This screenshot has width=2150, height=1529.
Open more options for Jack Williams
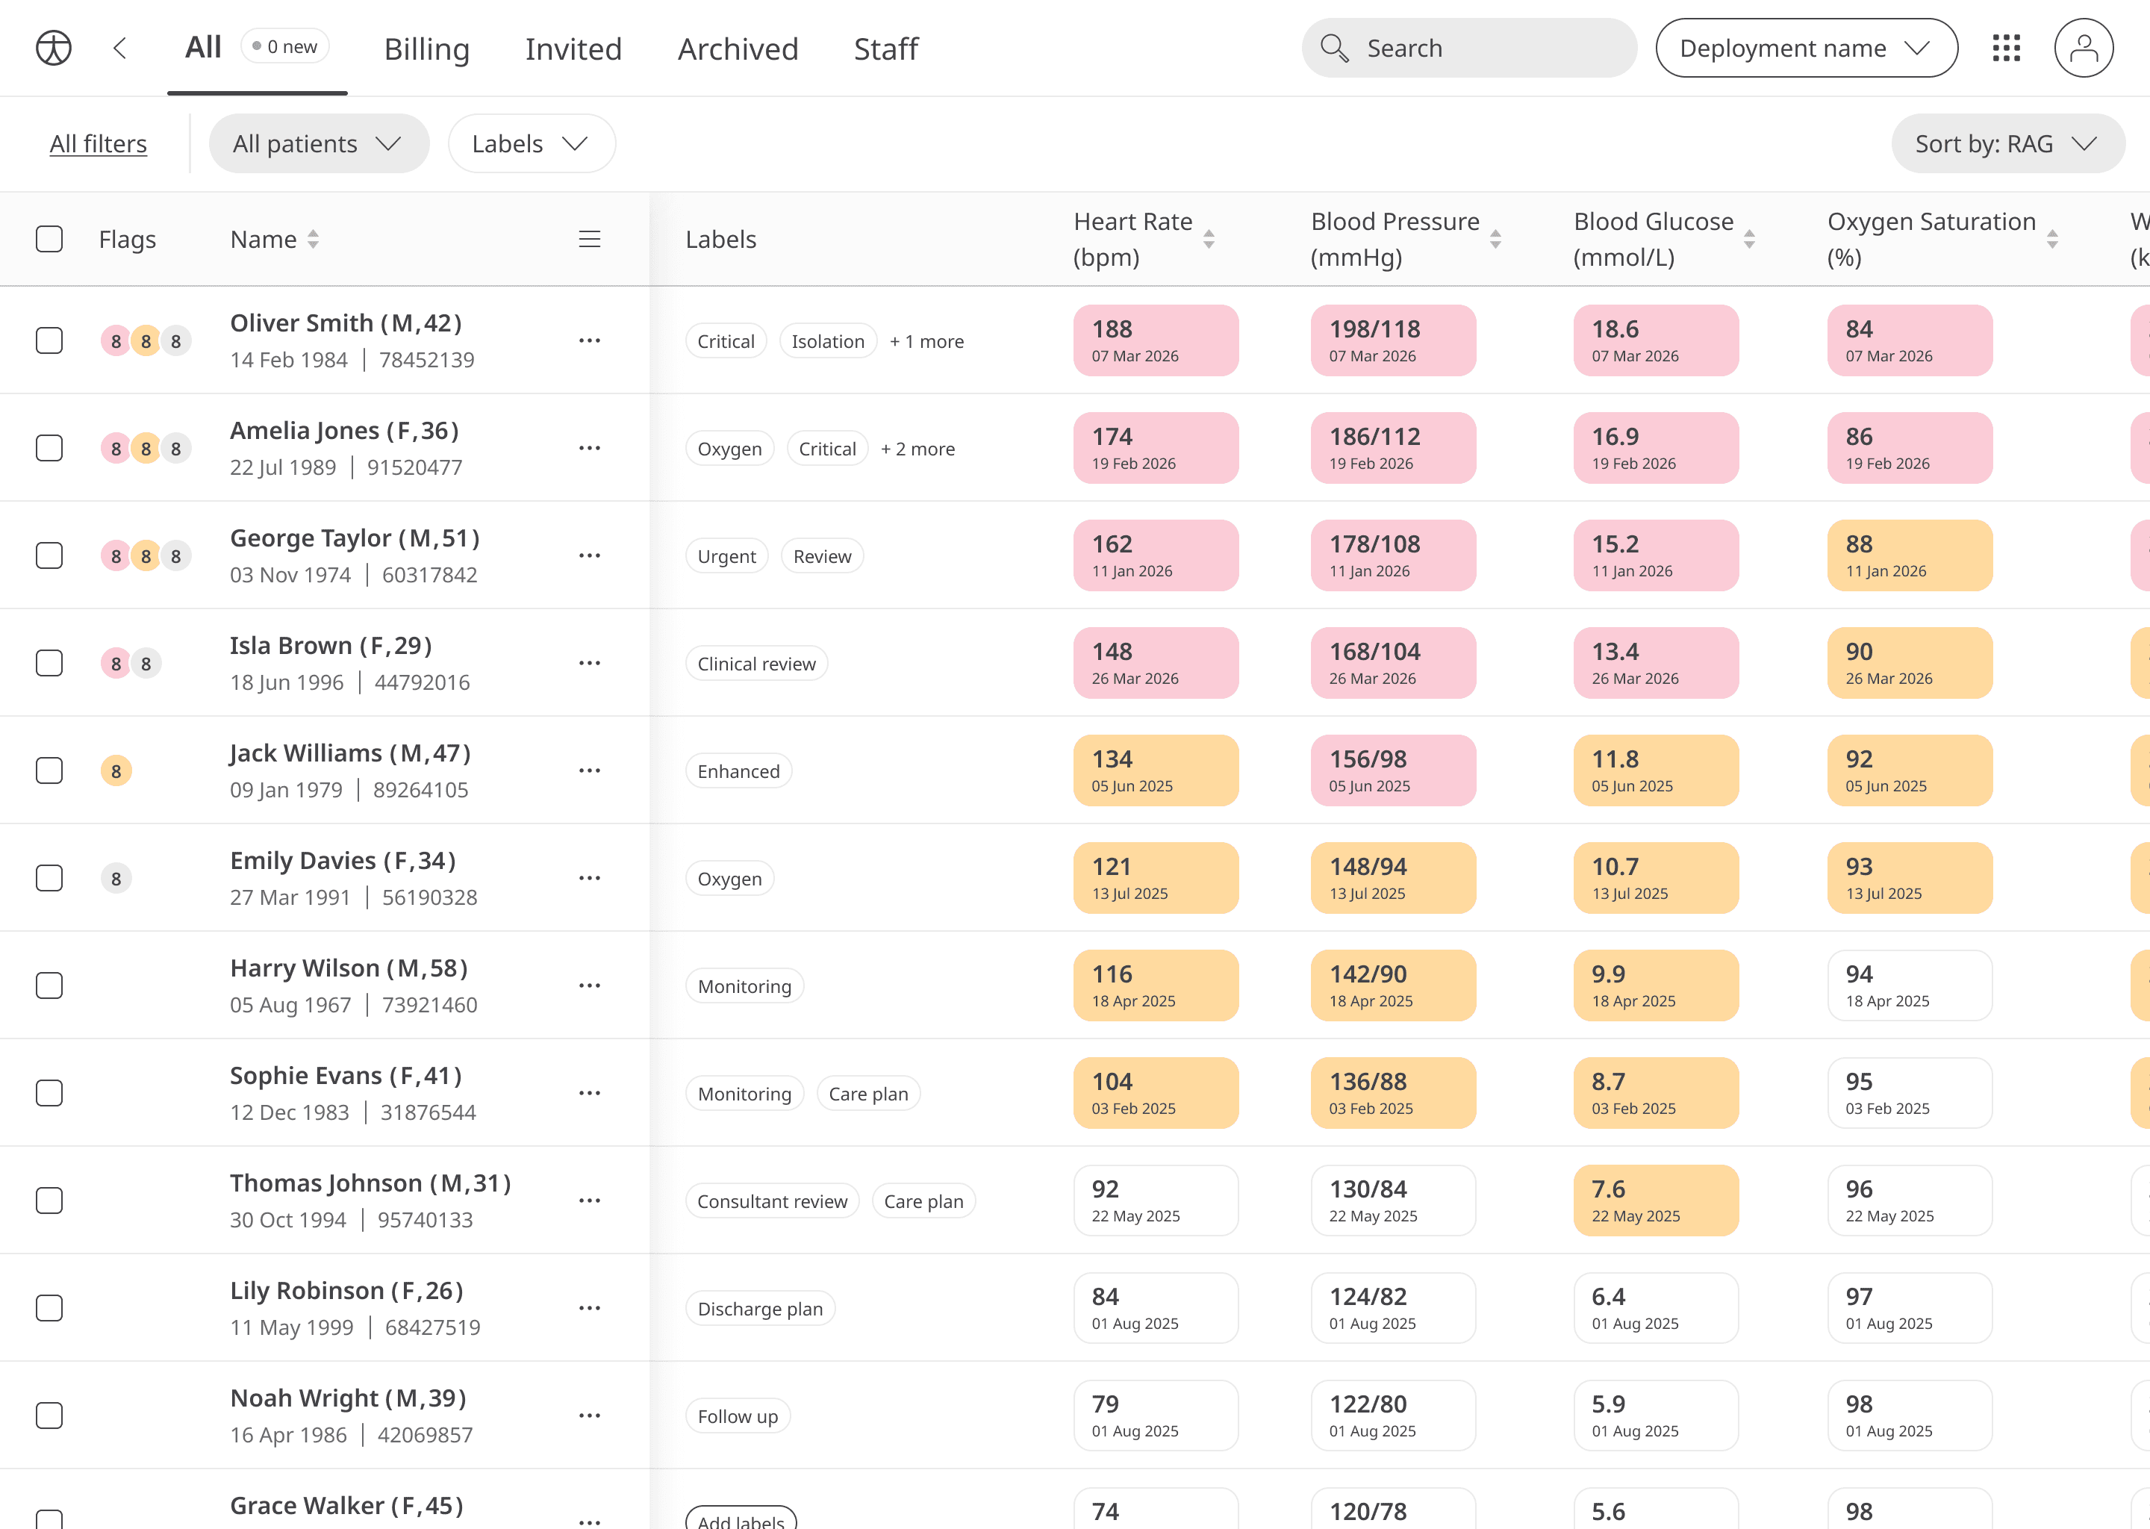(589, 771)
